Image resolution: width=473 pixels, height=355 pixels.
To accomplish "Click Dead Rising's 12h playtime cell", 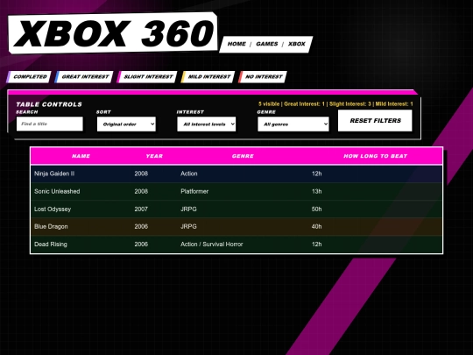I will tap(316, 245).
